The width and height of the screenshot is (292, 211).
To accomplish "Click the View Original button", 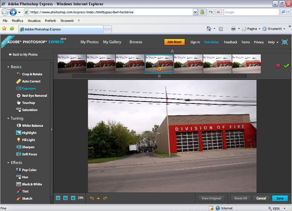I will pyautogui.click(x=211, y=198).
